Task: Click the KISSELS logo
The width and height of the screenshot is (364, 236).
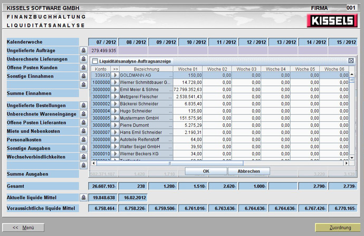Action: [x=332, y=21]
